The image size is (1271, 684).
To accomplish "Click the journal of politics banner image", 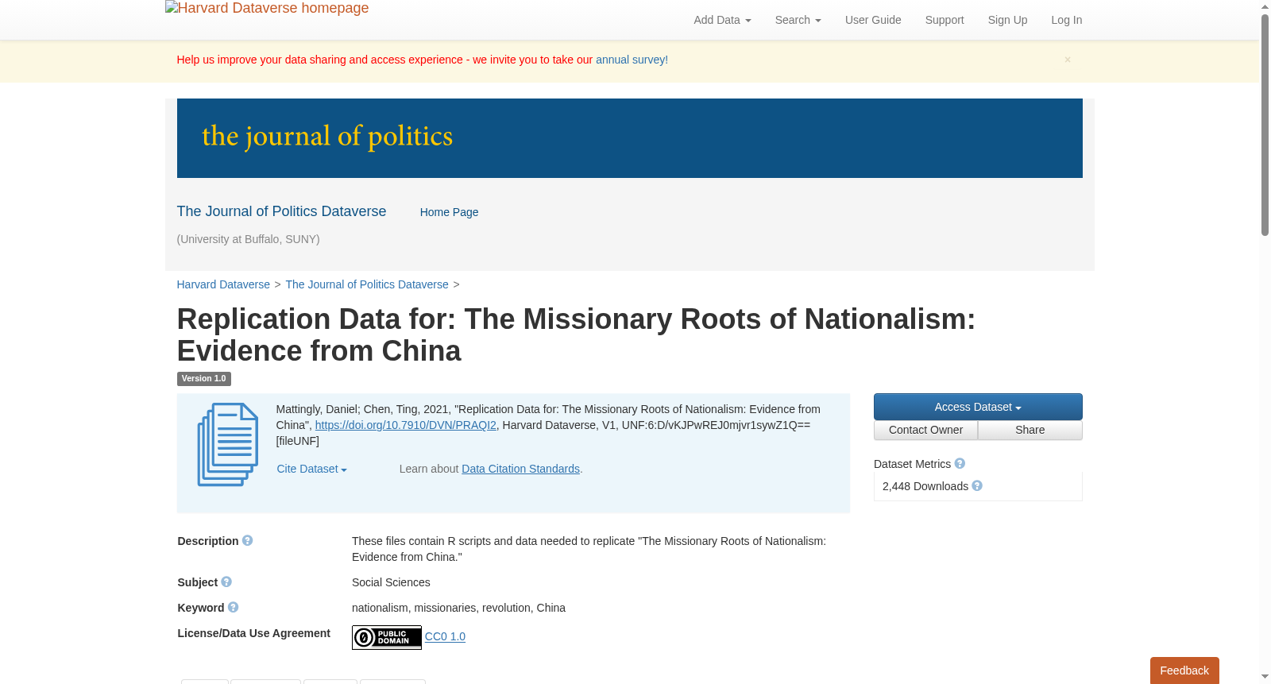I will (629, 138).
